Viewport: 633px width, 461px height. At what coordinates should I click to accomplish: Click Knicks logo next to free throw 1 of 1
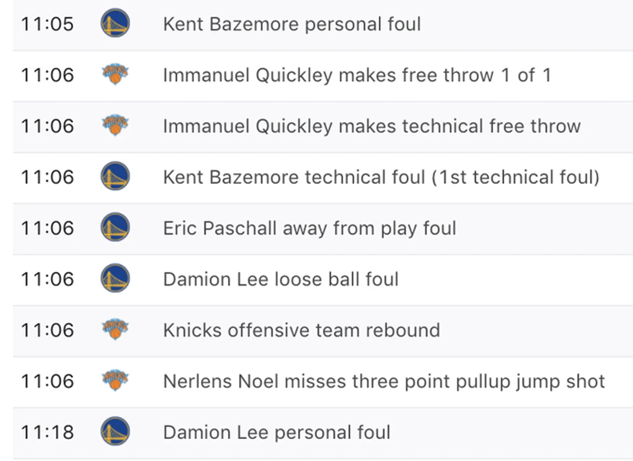coord(115,75)
